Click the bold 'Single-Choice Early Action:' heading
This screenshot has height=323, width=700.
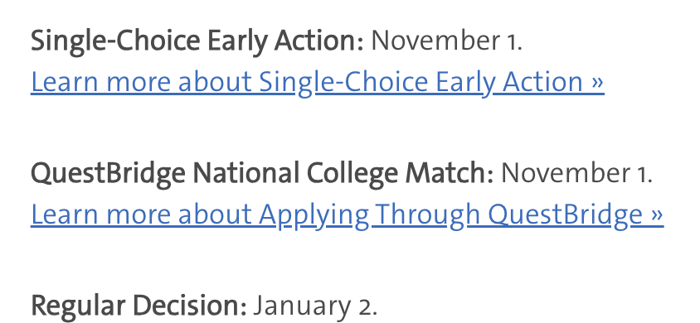[x=197, y=42]
